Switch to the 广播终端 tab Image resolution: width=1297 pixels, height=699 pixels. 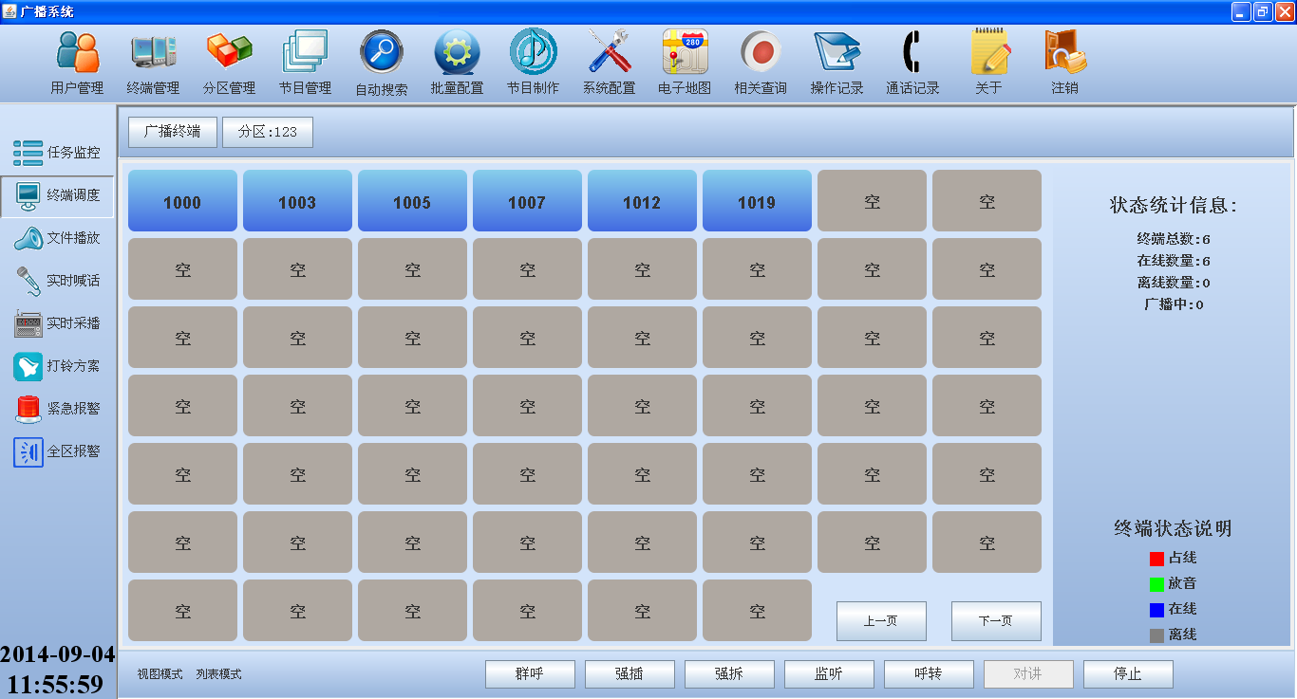(173, 132)
